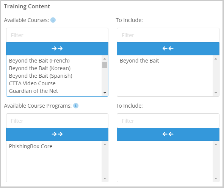
Task: Select the included Beyond the Bait course
Action: coord(139,61)
